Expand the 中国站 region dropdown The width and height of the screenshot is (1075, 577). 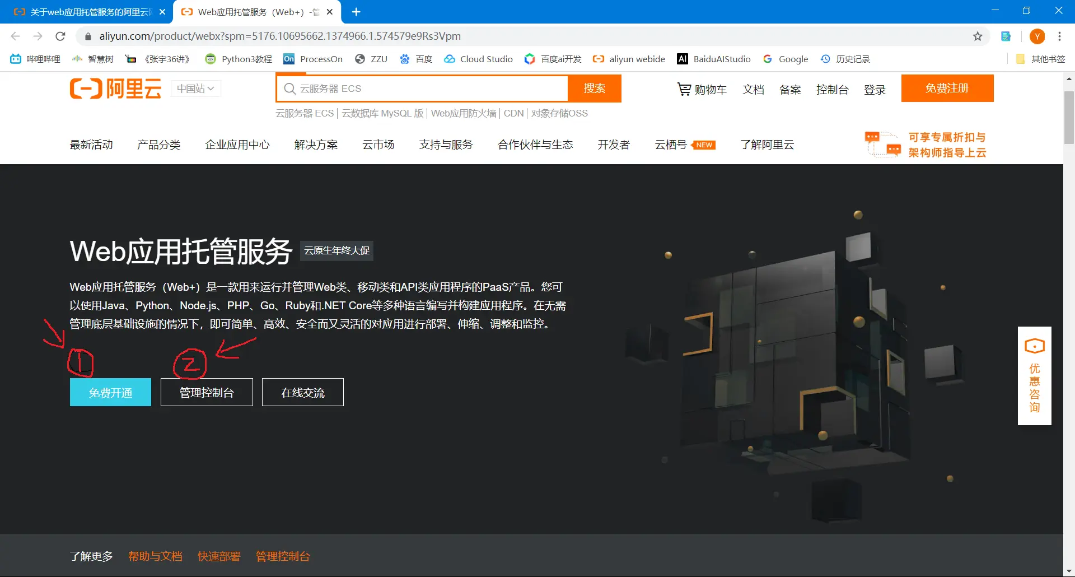tap(195, 89)
